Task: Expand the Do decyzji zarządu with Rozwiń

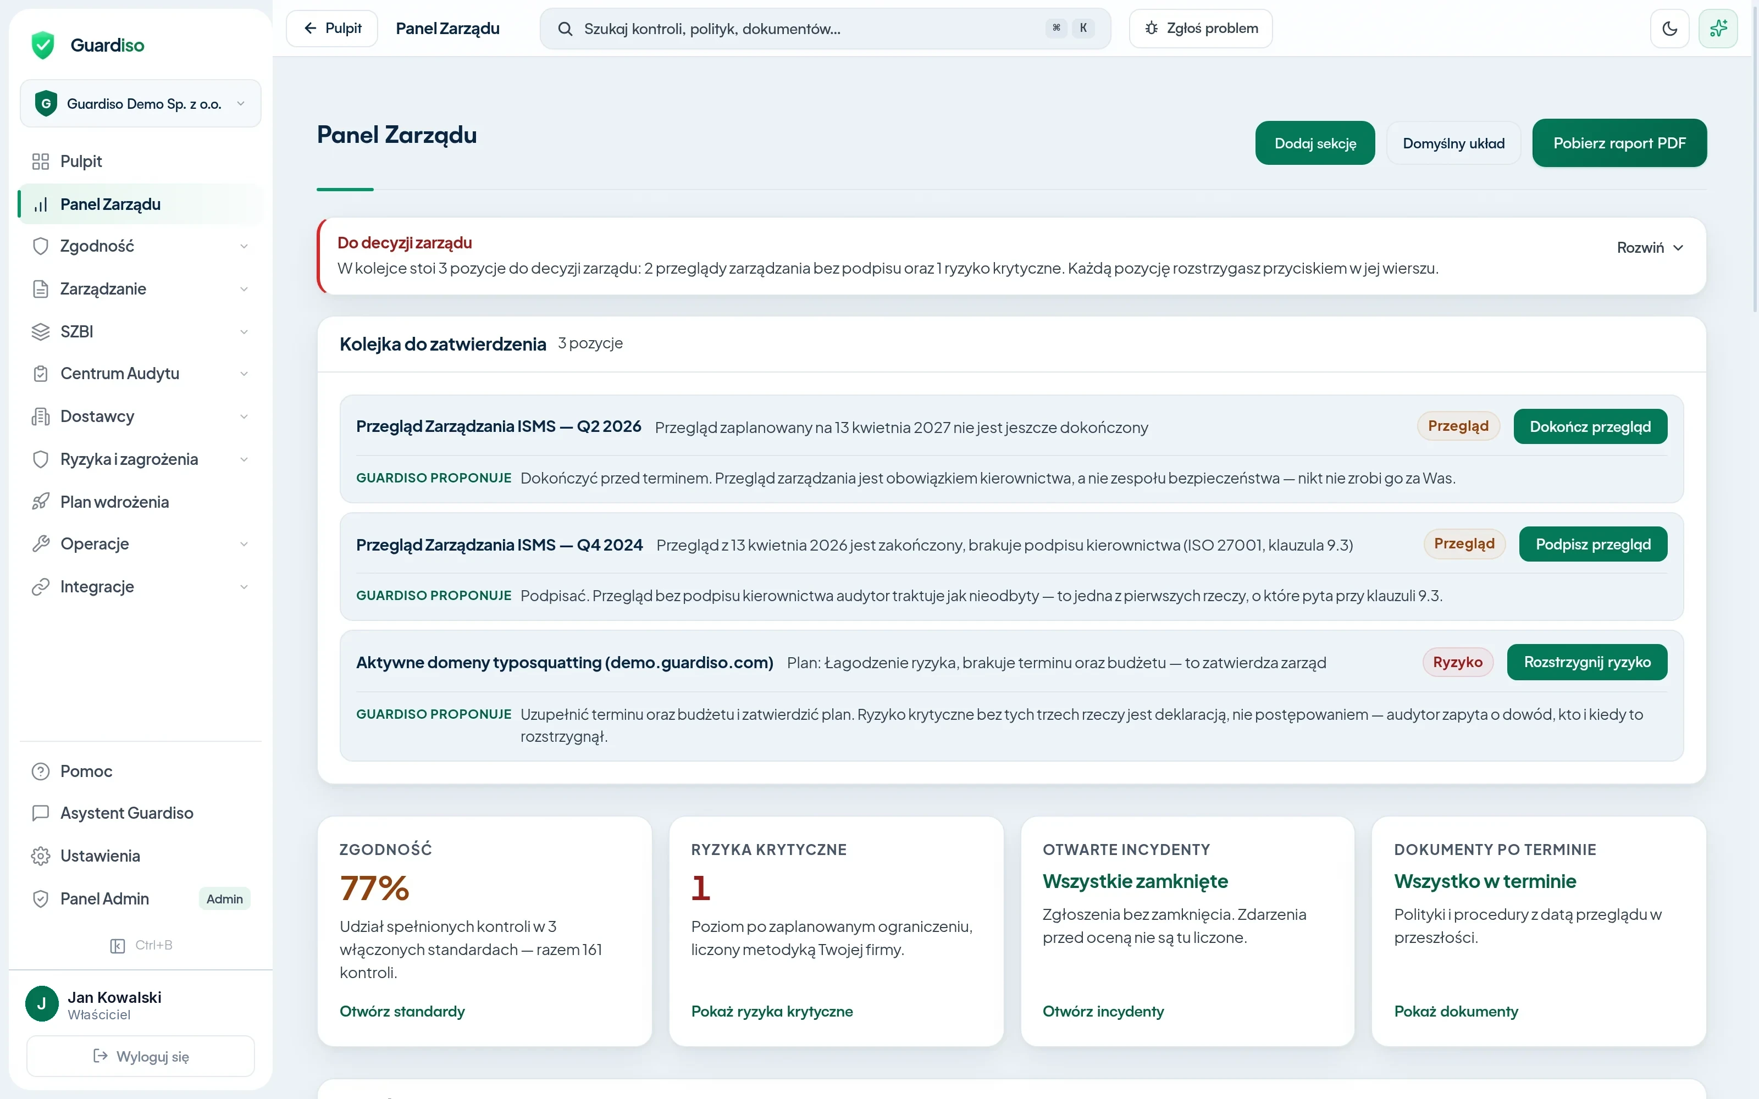Action: [1650, 248]
